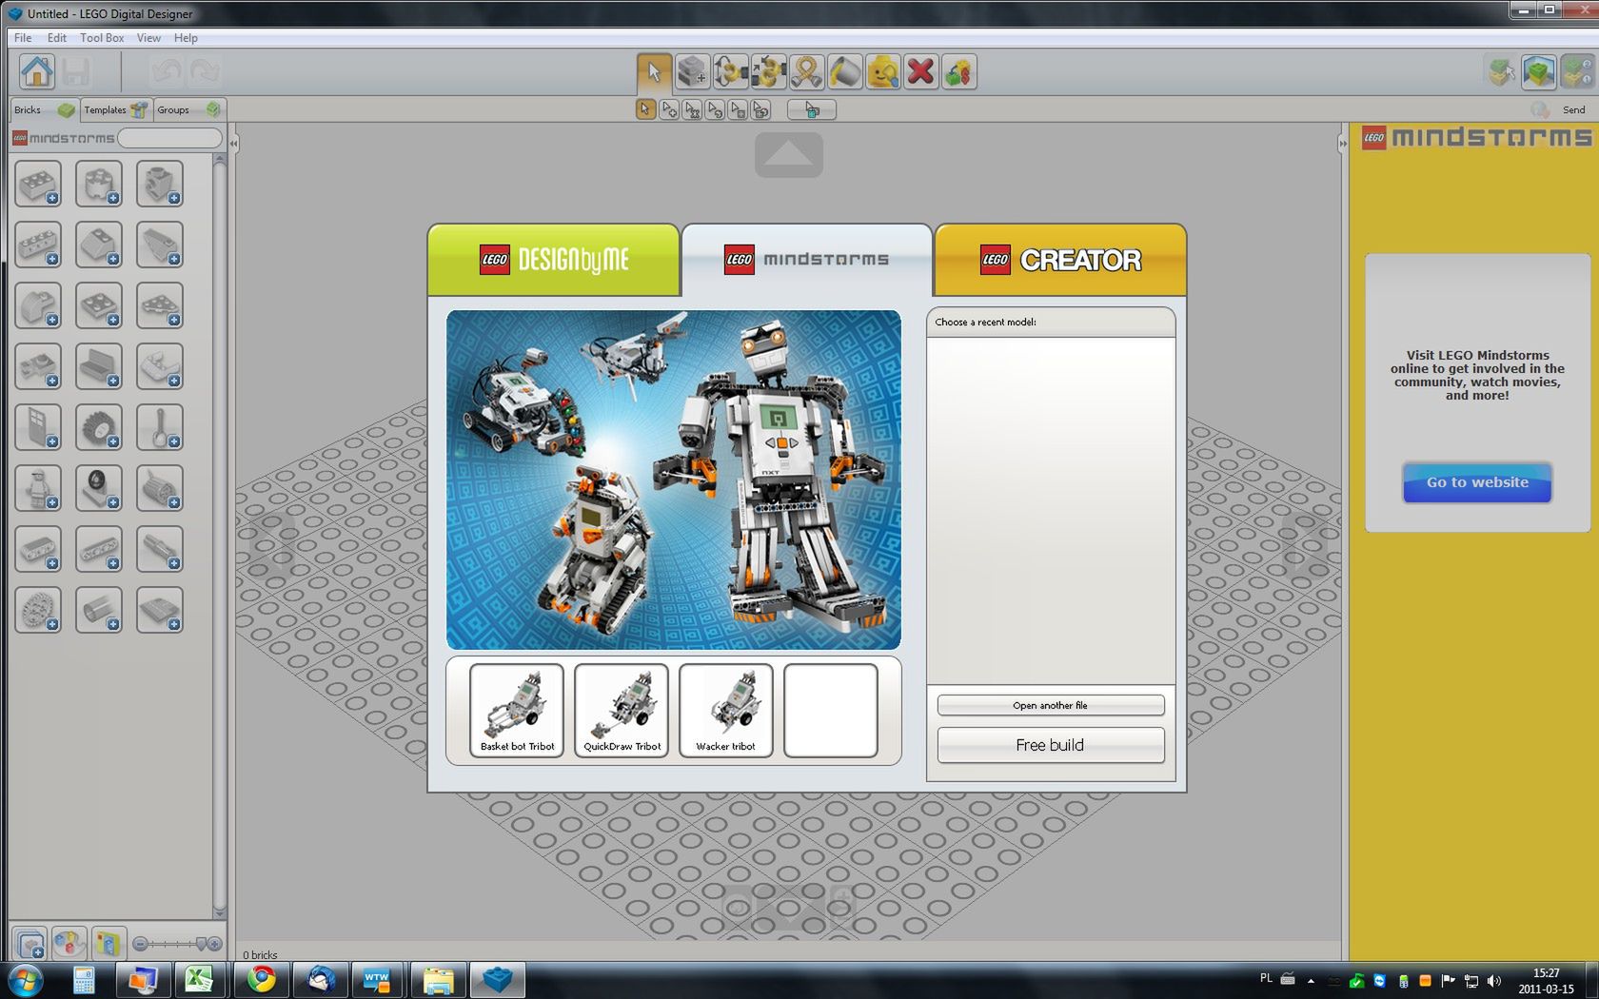Screen dimensions: 1599x999
Task: Select the Mindstorms theme tab in dialog
Action: click(807, 260)
